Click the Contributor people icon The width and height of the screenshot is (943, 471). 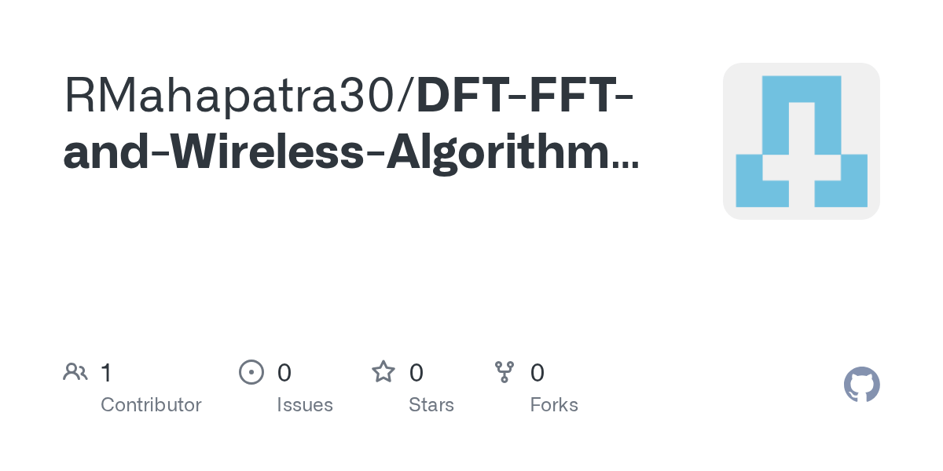75,372
